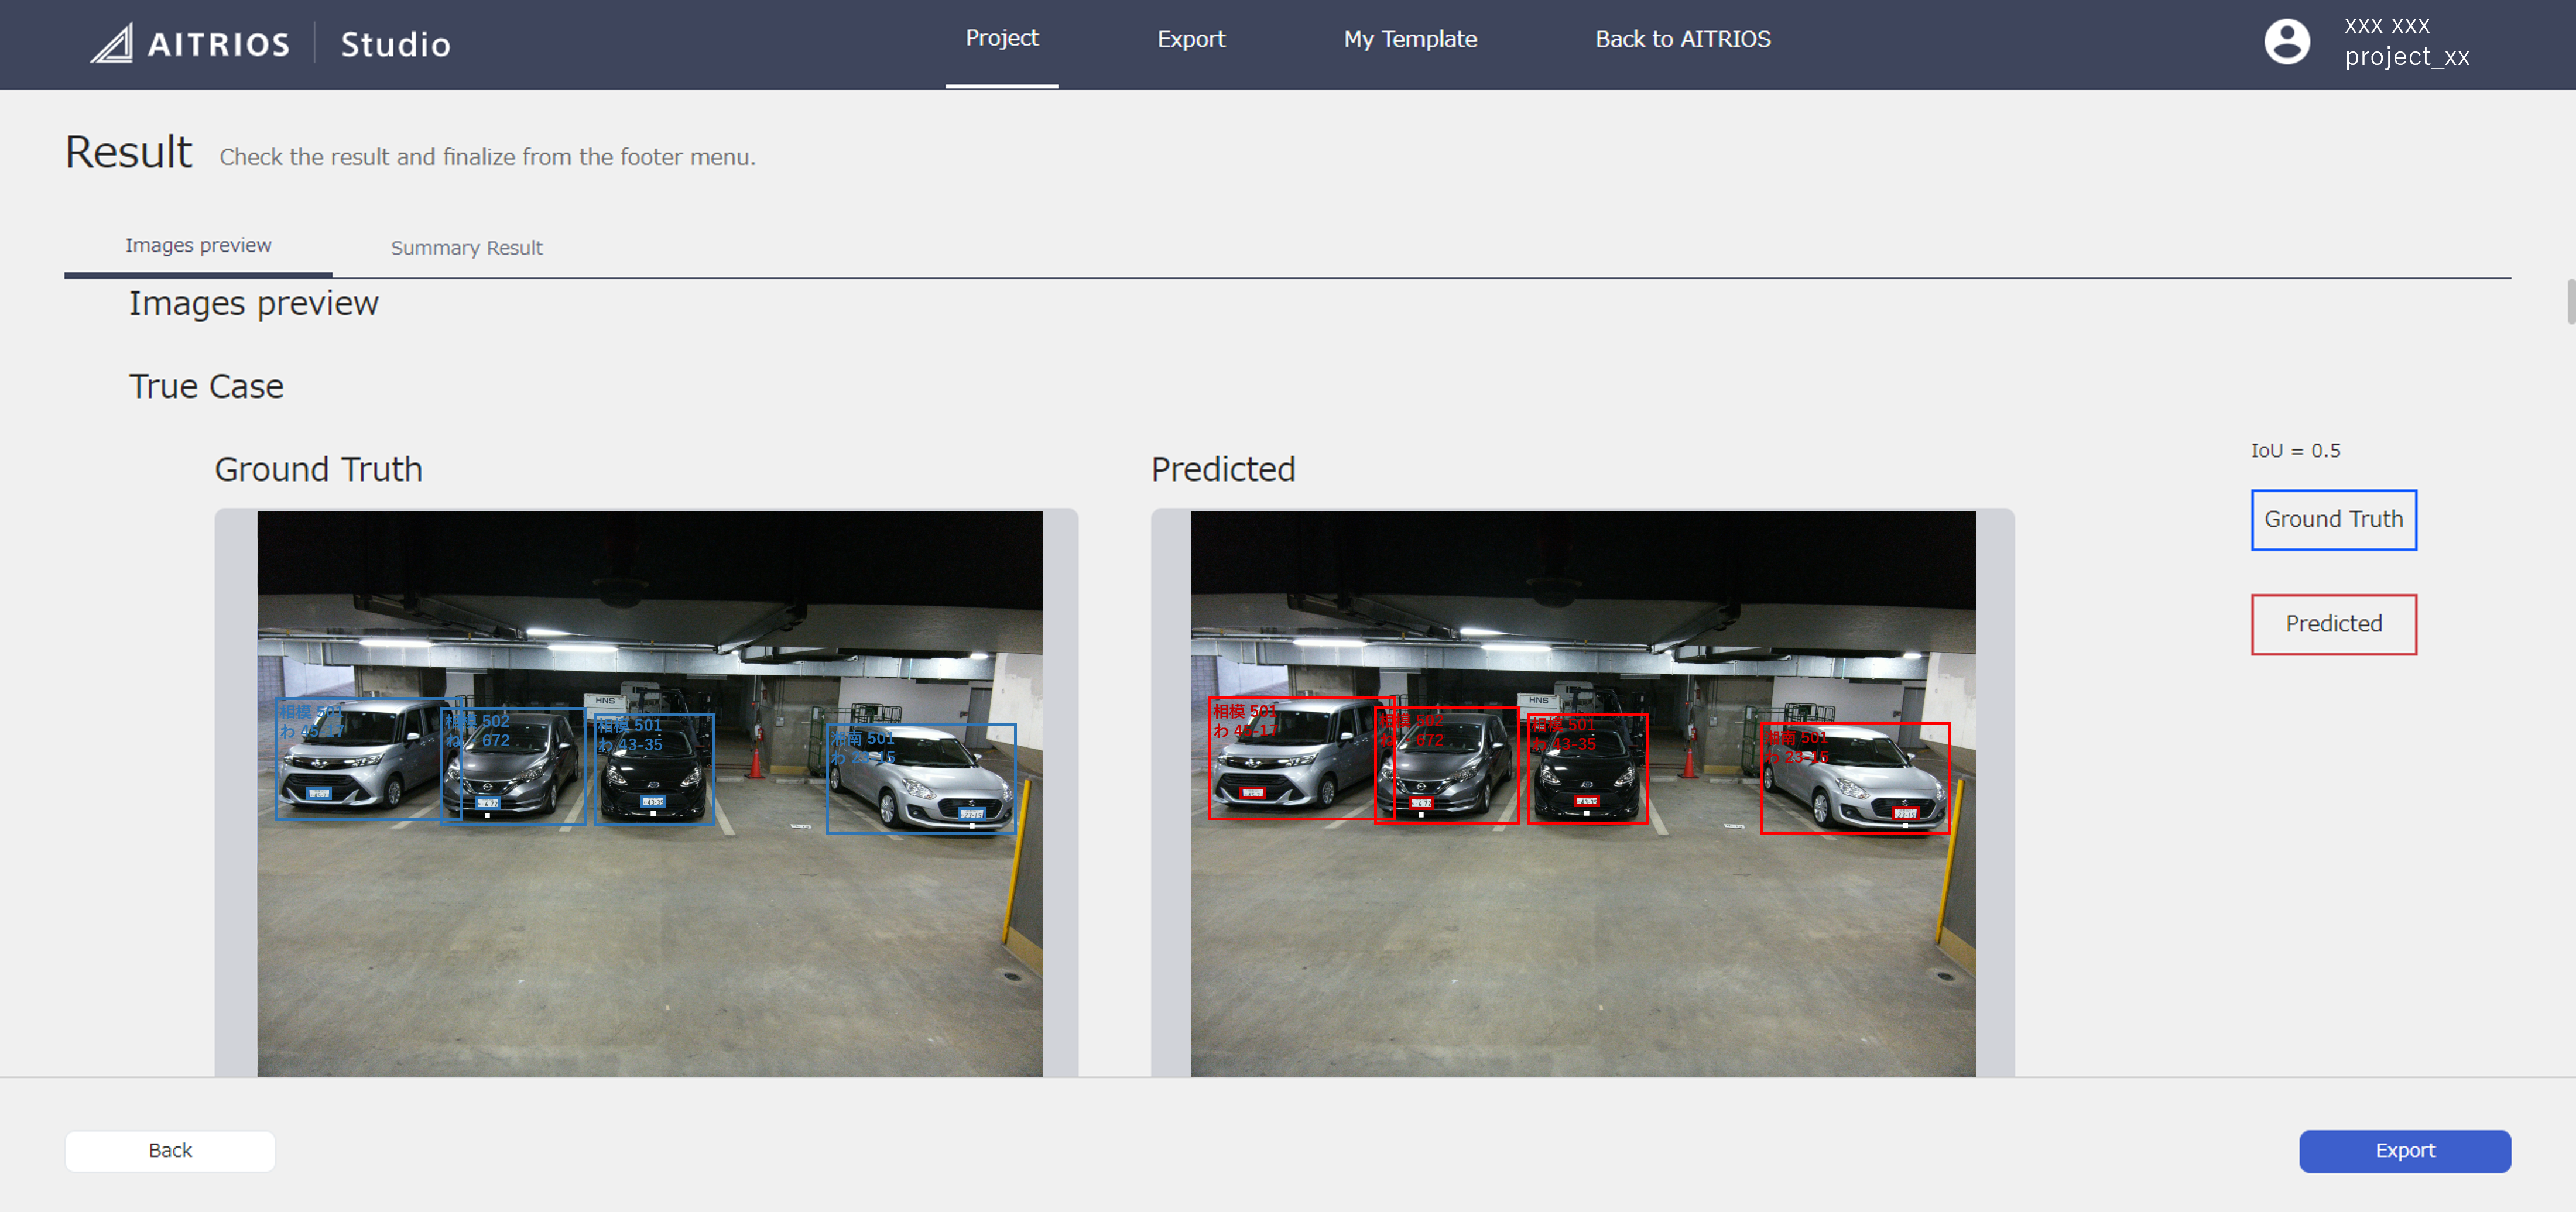Select the Images preview tab
Screen dimensions: 2576x1212
tap(198, 245)
